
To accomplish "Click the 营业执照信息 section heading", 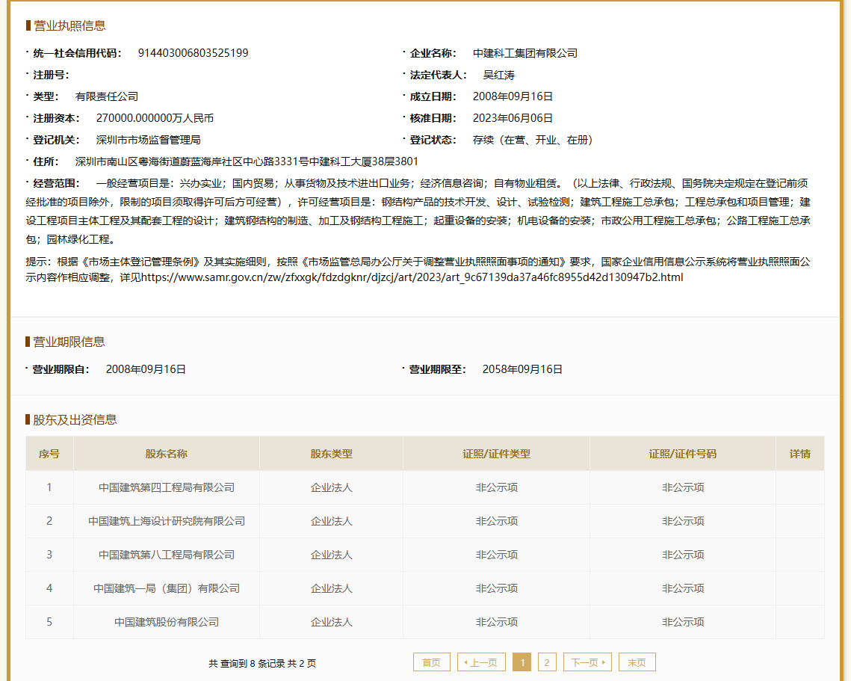I will [69, 25].
